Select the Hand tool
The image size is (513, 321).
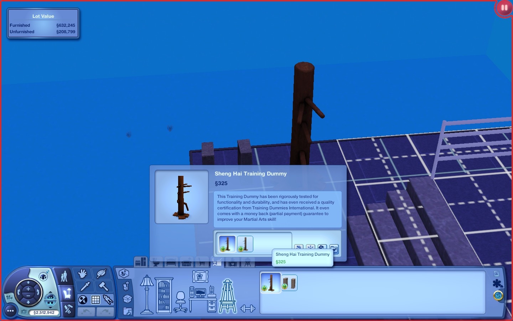click(83, 274)
